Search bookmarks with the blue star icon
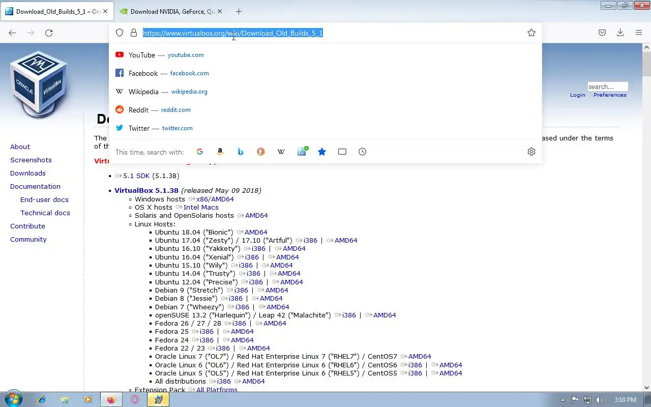This screenshot has height=407, width=651. (322, 152)
